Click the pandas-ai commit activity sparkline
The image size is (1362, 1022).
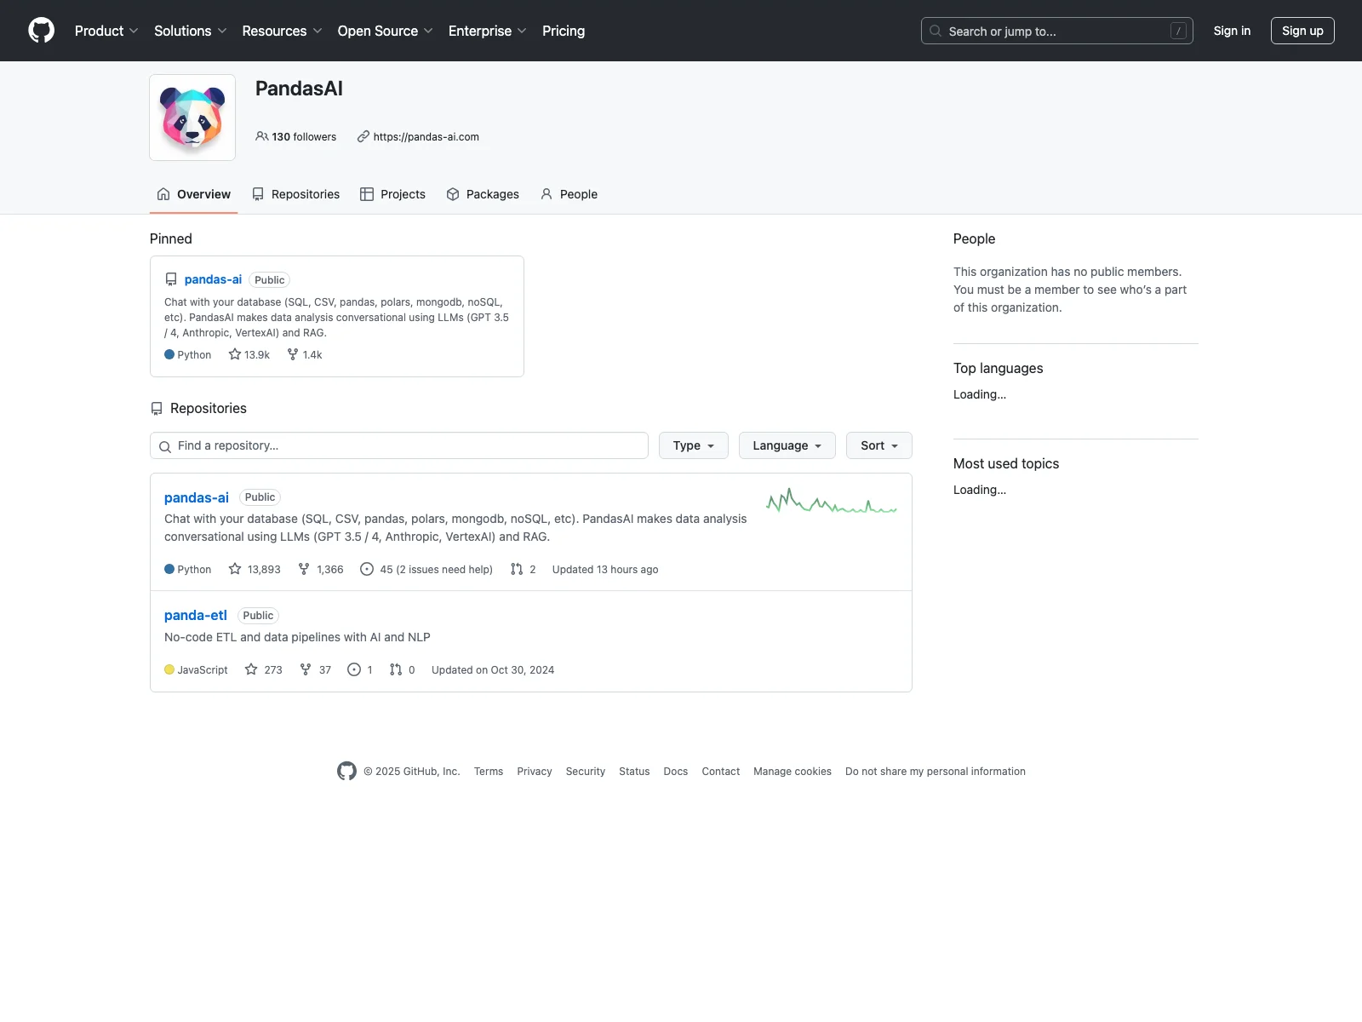[832, 502]
